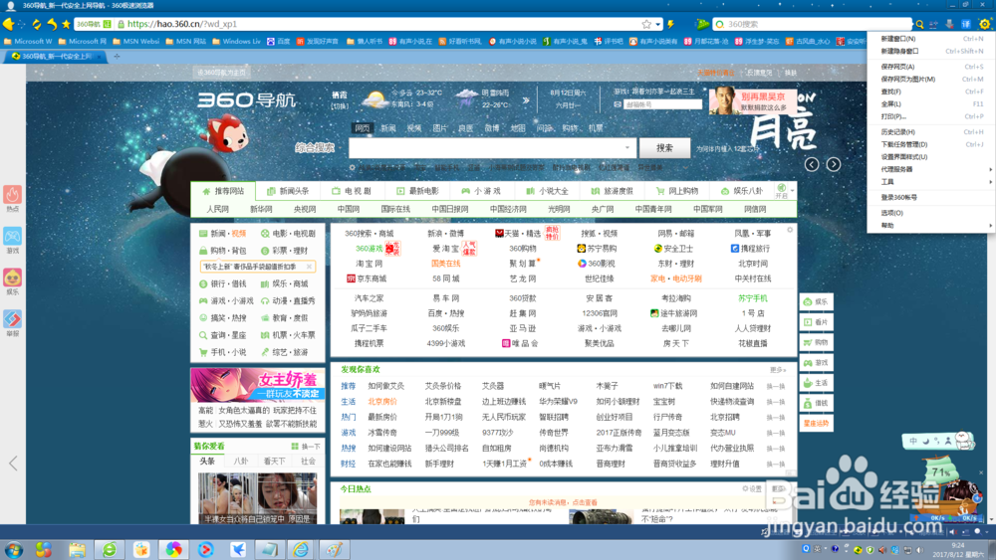Click the 淘宝网 link

(x=370, y=264)
